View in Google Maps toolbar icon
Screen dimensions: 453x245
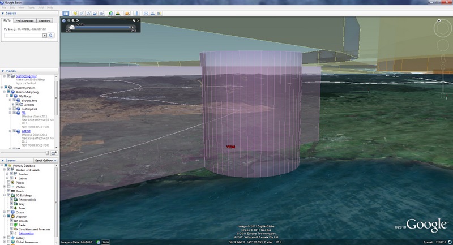point(159,13)
